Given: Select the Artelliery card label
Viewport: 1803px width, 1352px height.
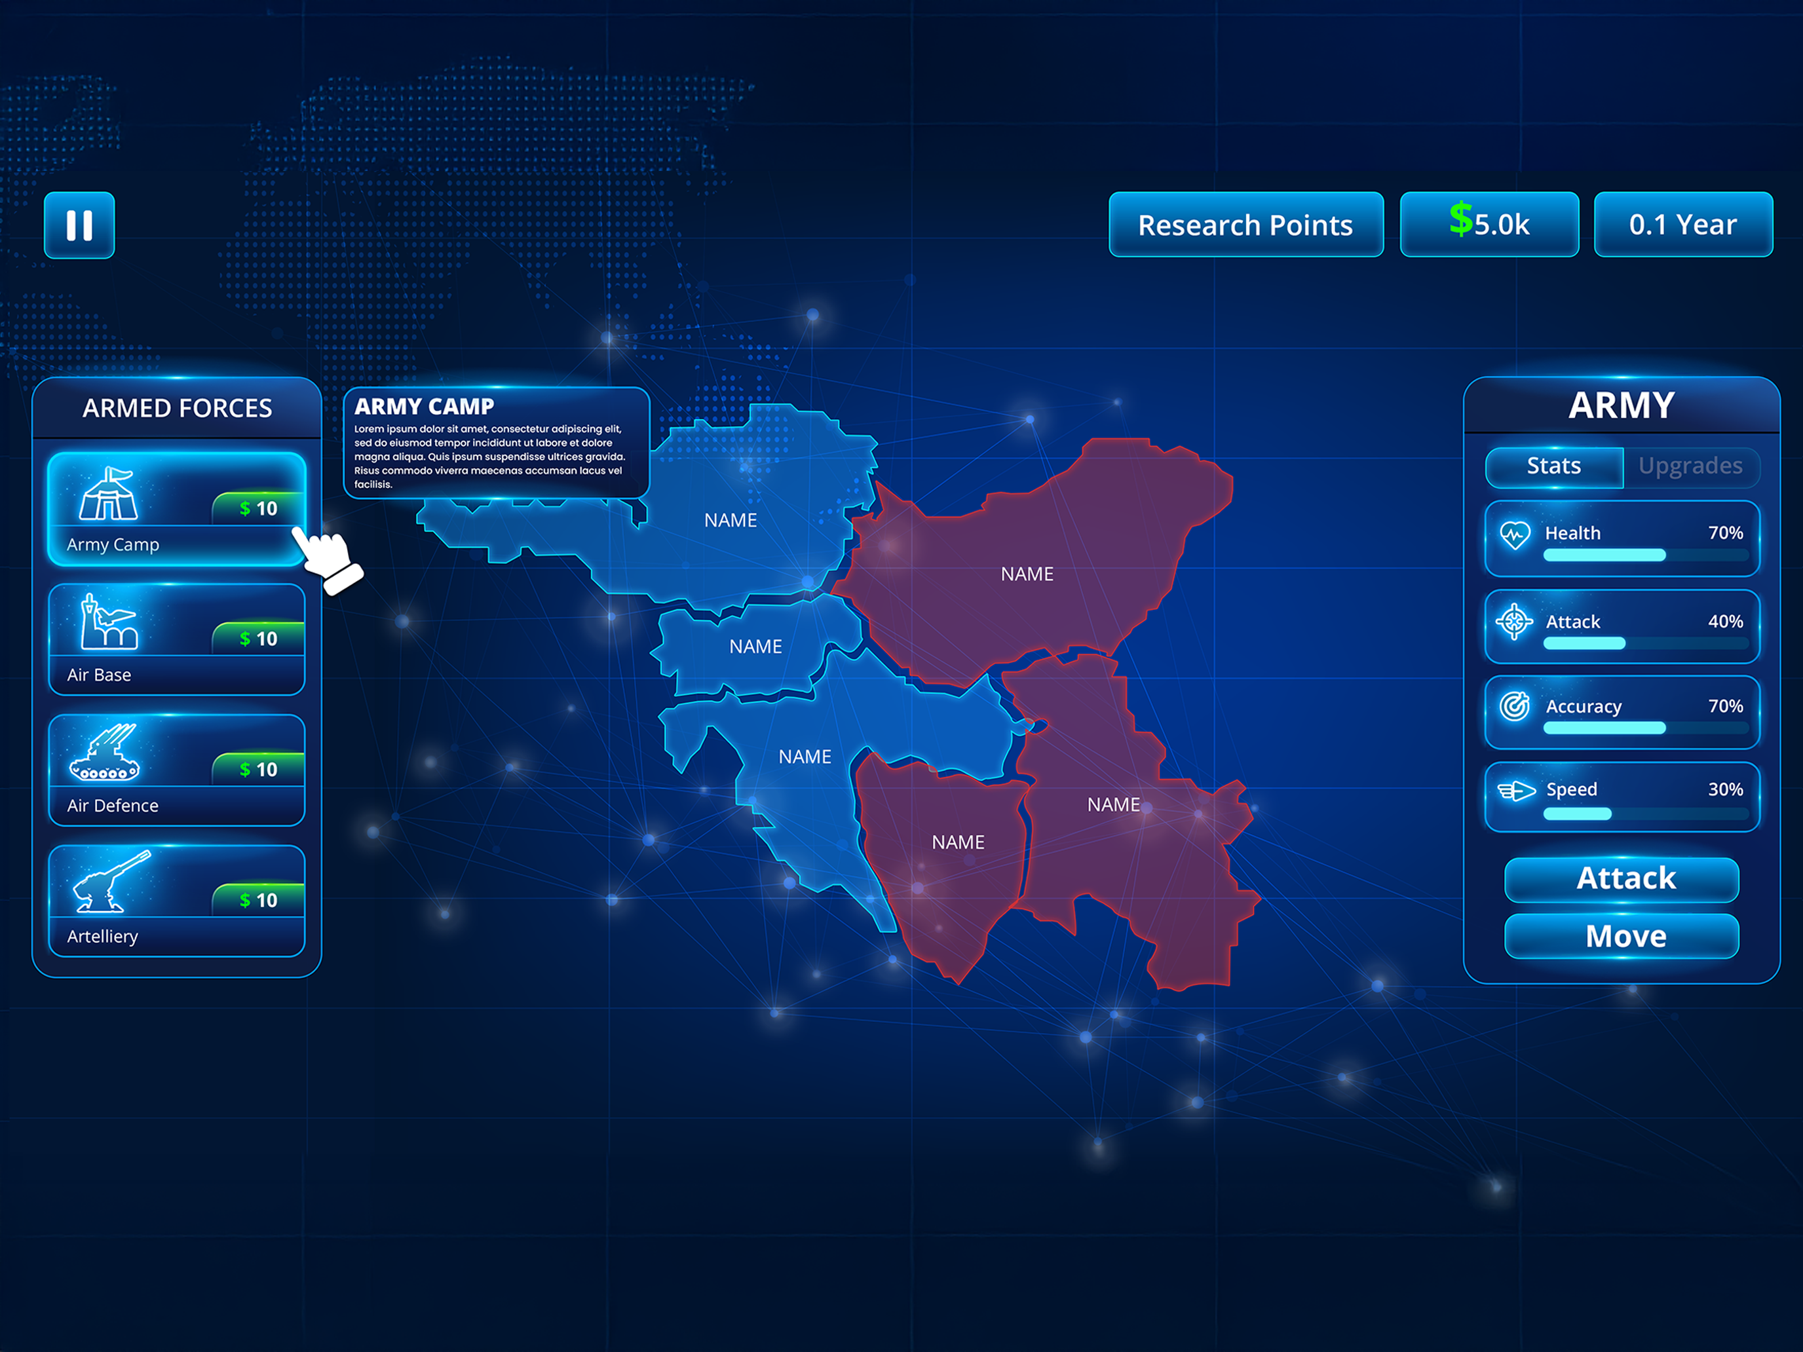Looking at the screenshot, I should coord(103,936).
